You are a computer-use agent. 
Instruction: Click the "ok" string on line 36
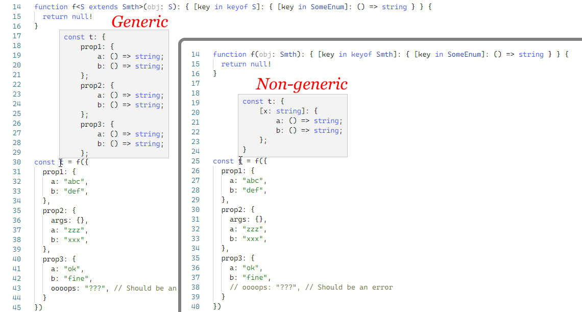tap(251, 268)
